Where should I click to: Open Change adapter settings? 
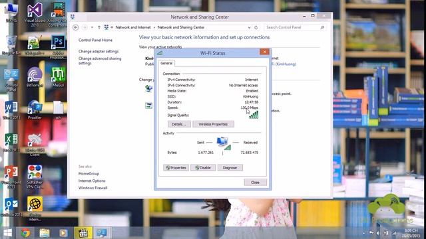pos(99,51)
